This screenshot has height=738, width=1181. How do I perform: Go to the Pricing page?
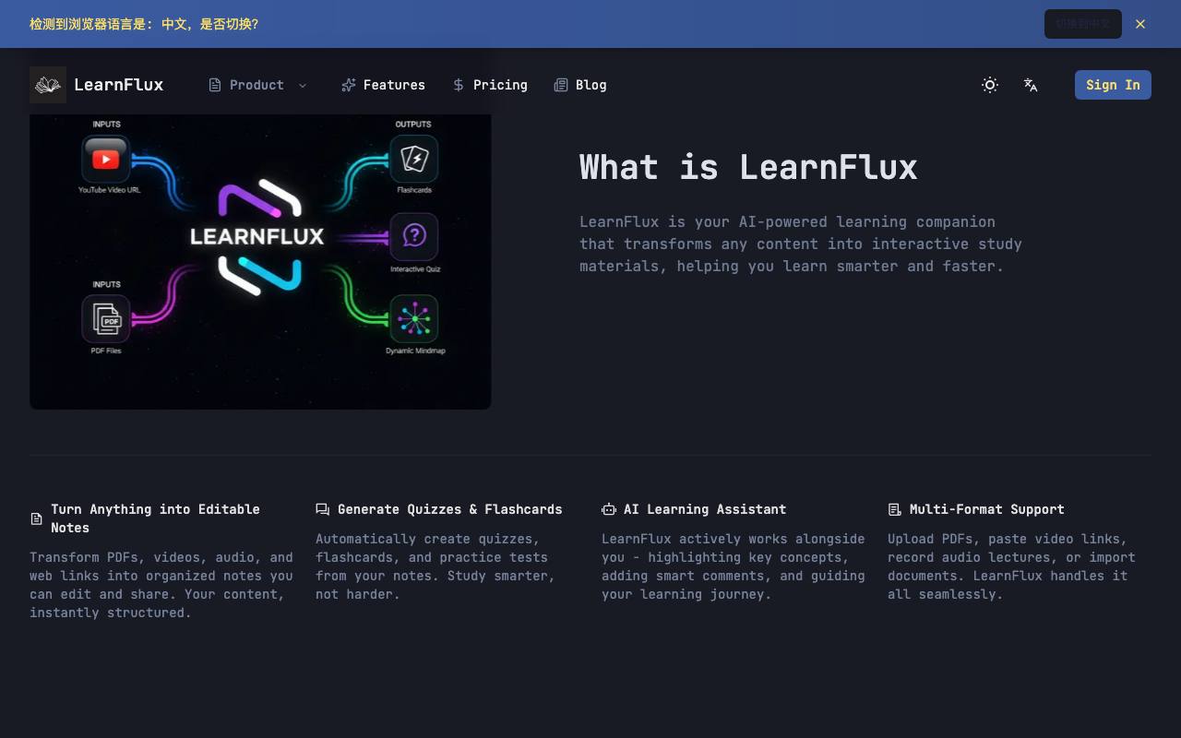489,85
